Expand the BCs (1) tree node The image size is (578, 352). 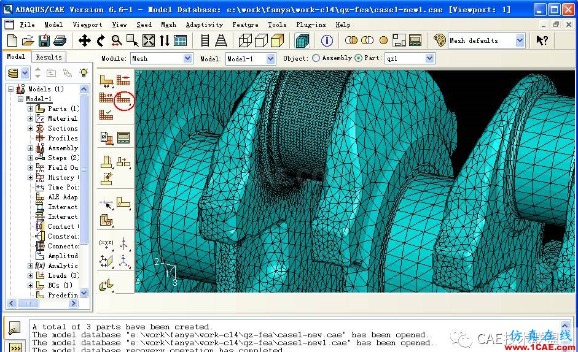pos(30,285)
